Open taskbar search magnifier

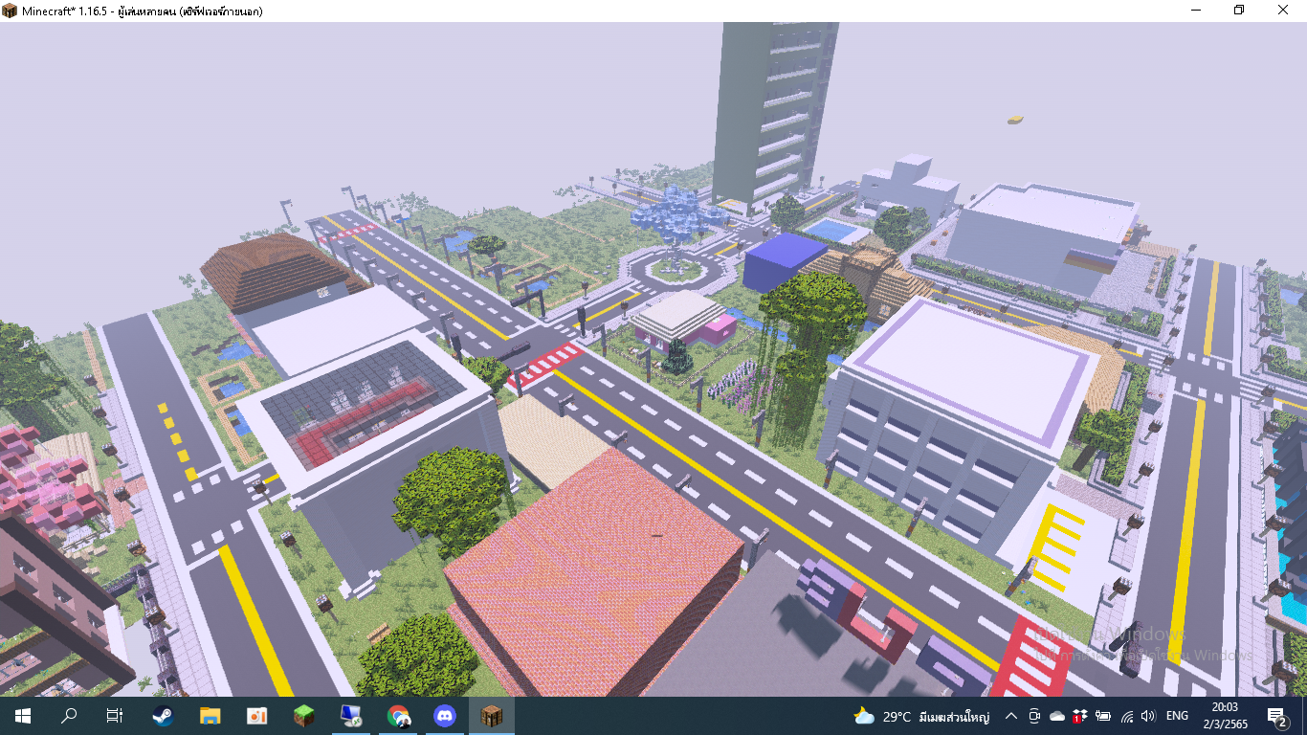coord(69,716)
